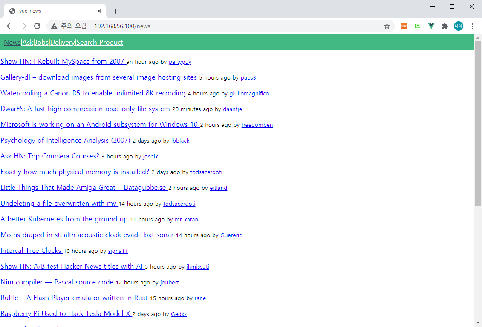View user Gedxx's profile

click(x=179, y=314)
